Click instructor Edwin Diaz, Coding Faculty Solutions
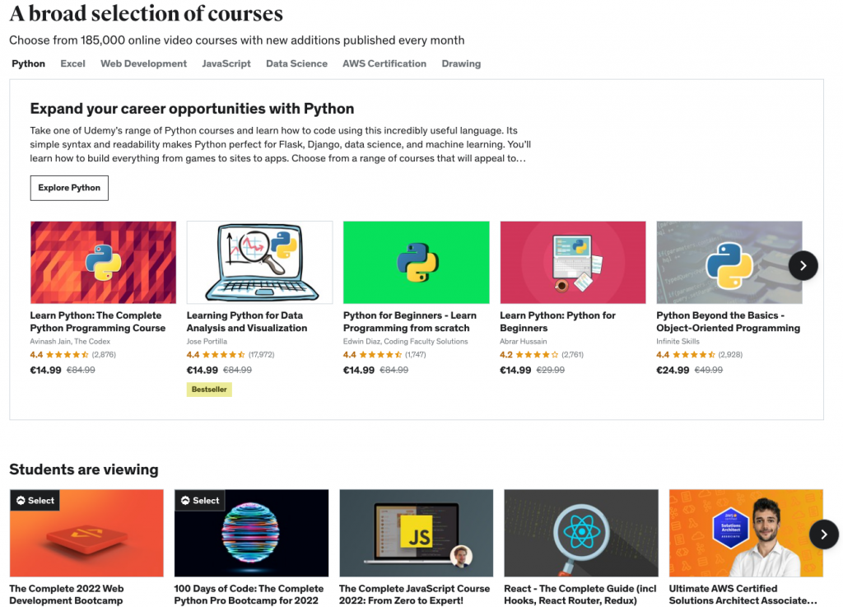The height and width of the screenshot is (607, 843). tap(405, 342)
